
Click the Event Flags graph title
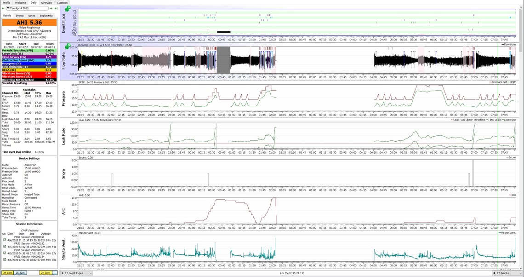(x=63, y=23)
